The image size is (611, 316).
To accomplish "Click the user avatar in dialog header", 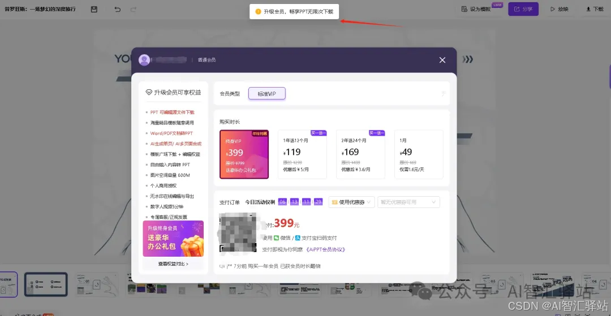I will (144, 60).
